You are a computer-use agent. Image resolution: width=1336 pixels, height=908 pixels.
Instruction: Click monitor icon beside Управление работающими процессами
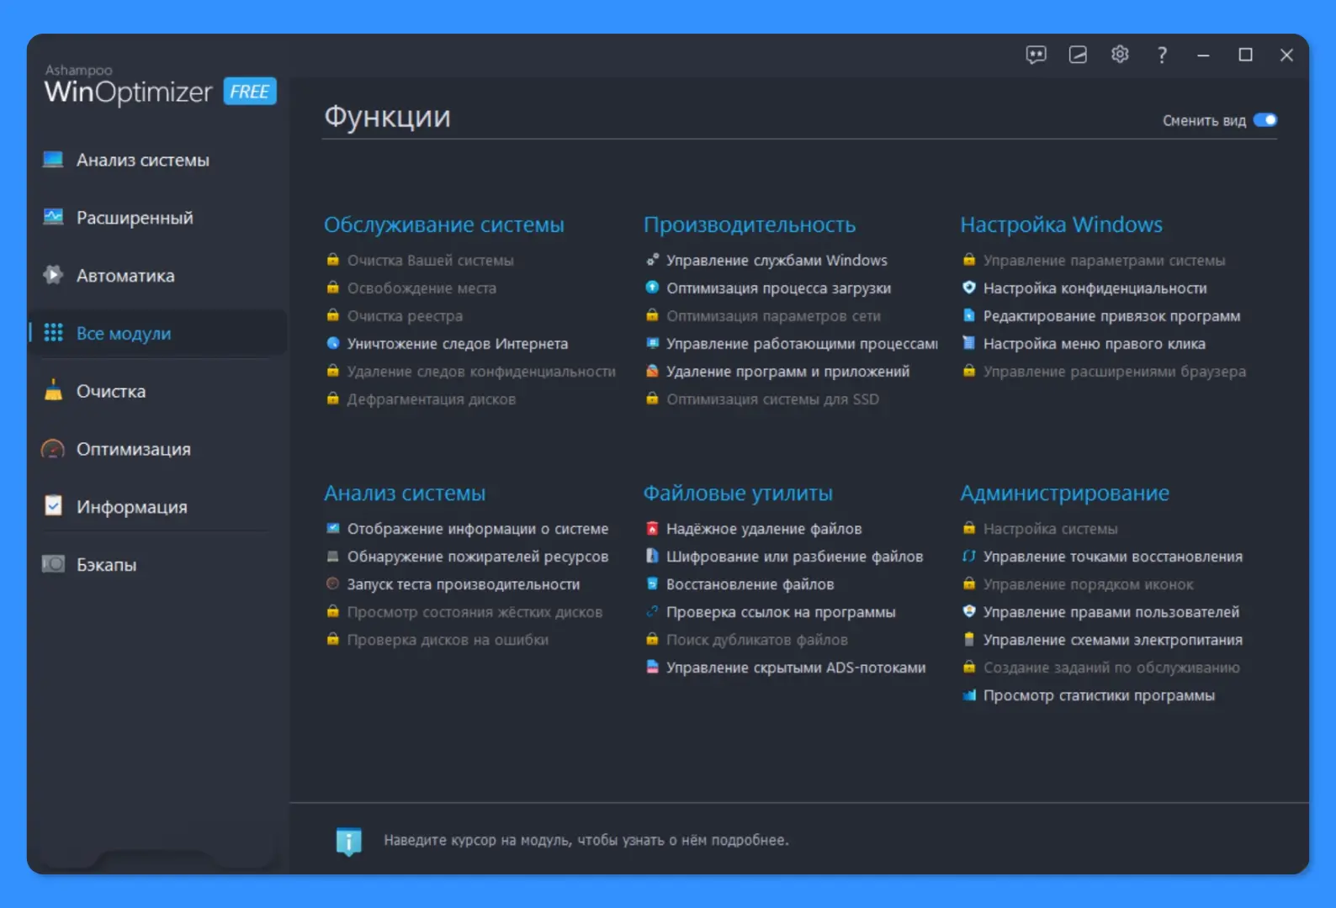(652, 343)
